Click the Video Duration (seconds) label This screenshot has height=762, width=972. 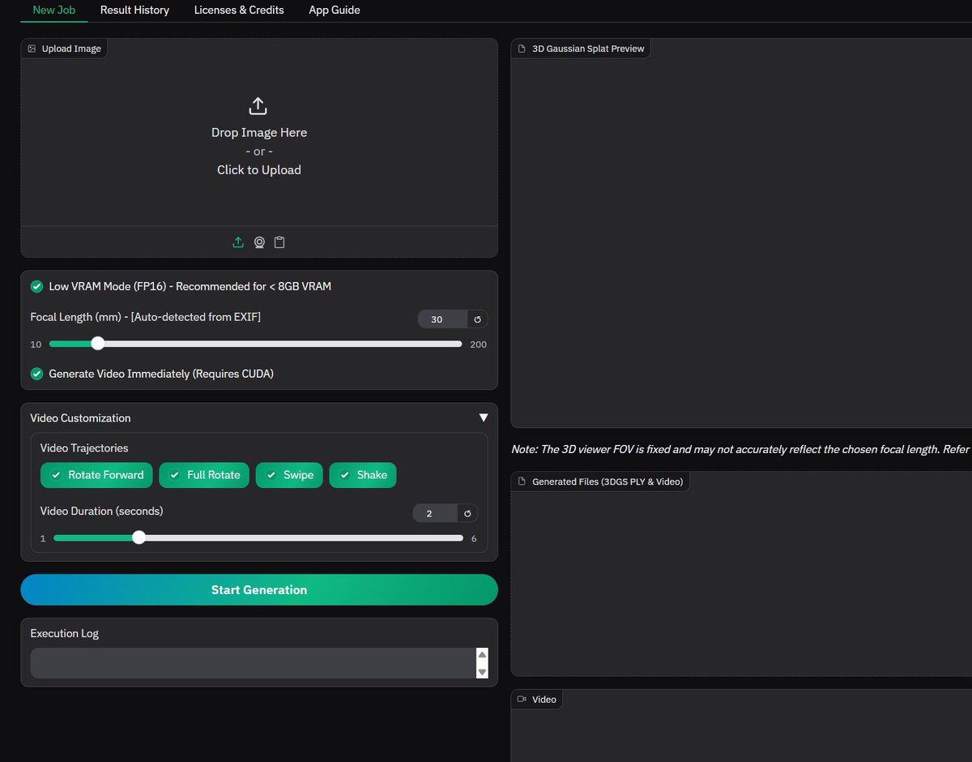[x=101, y=512]
